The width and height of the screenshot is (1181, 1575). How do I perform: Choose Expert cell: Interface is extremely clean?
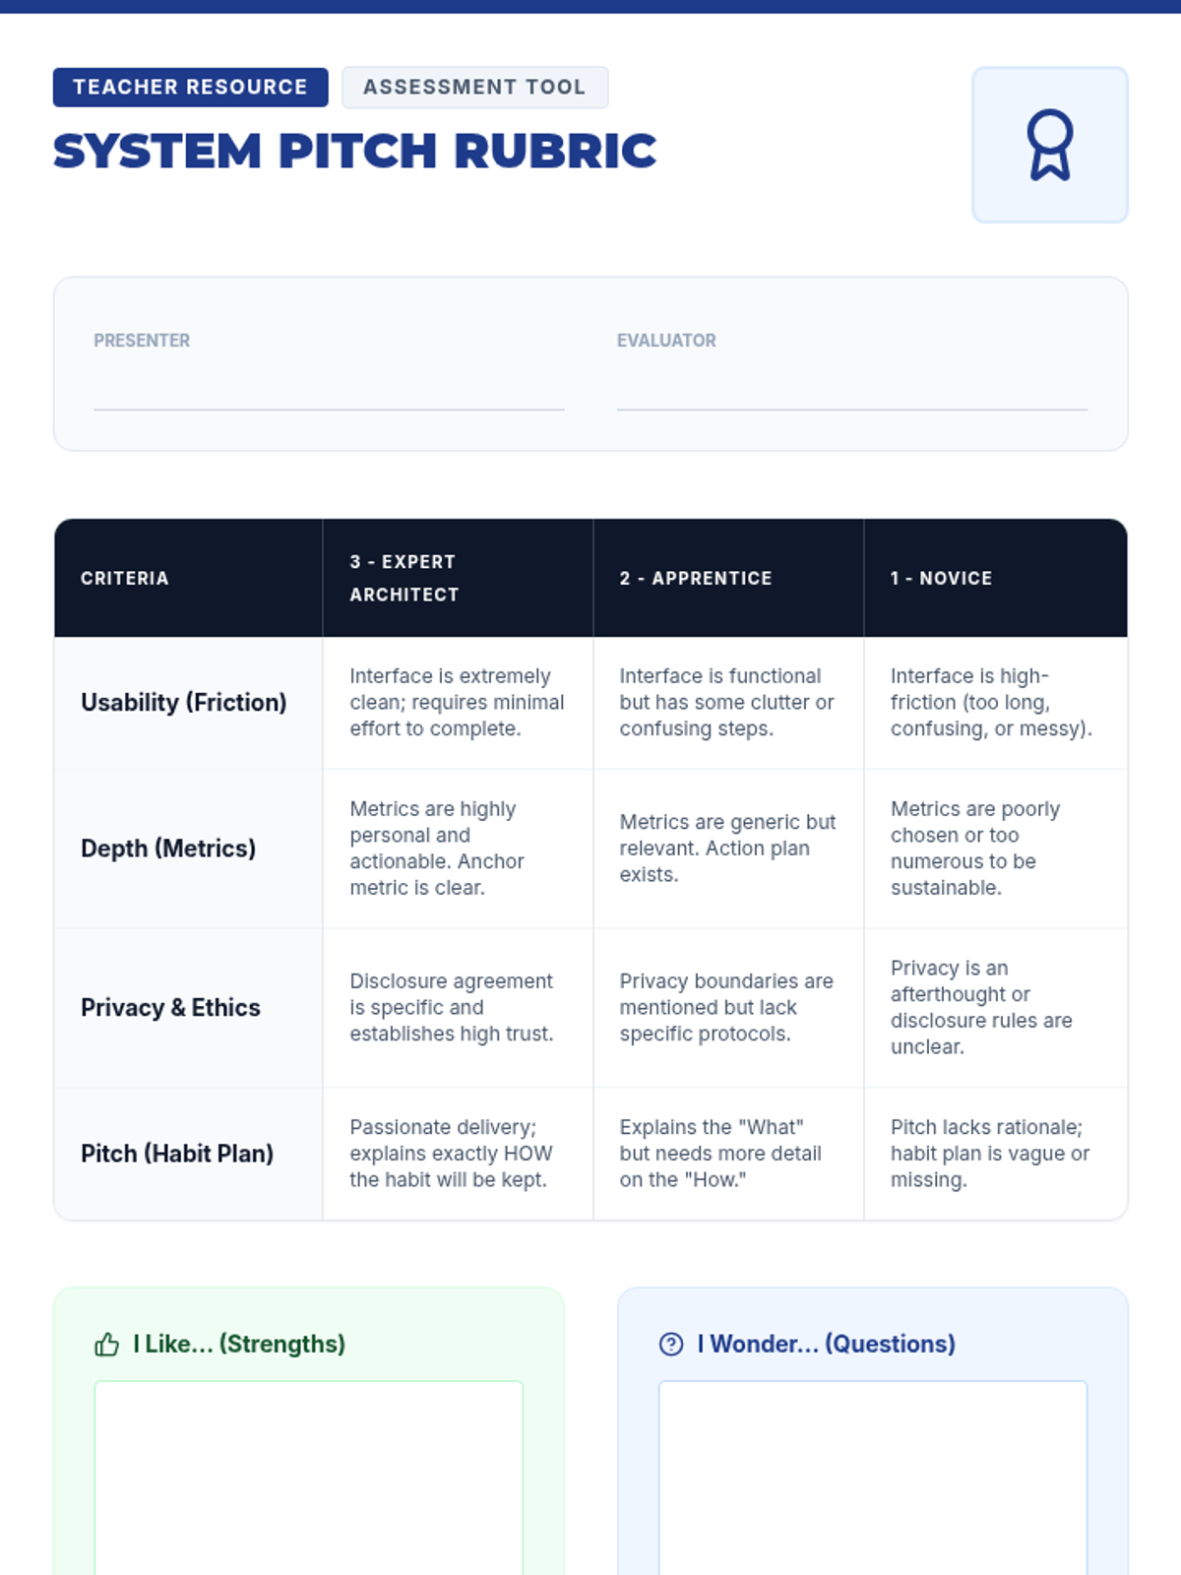click(x=458, y=703)
